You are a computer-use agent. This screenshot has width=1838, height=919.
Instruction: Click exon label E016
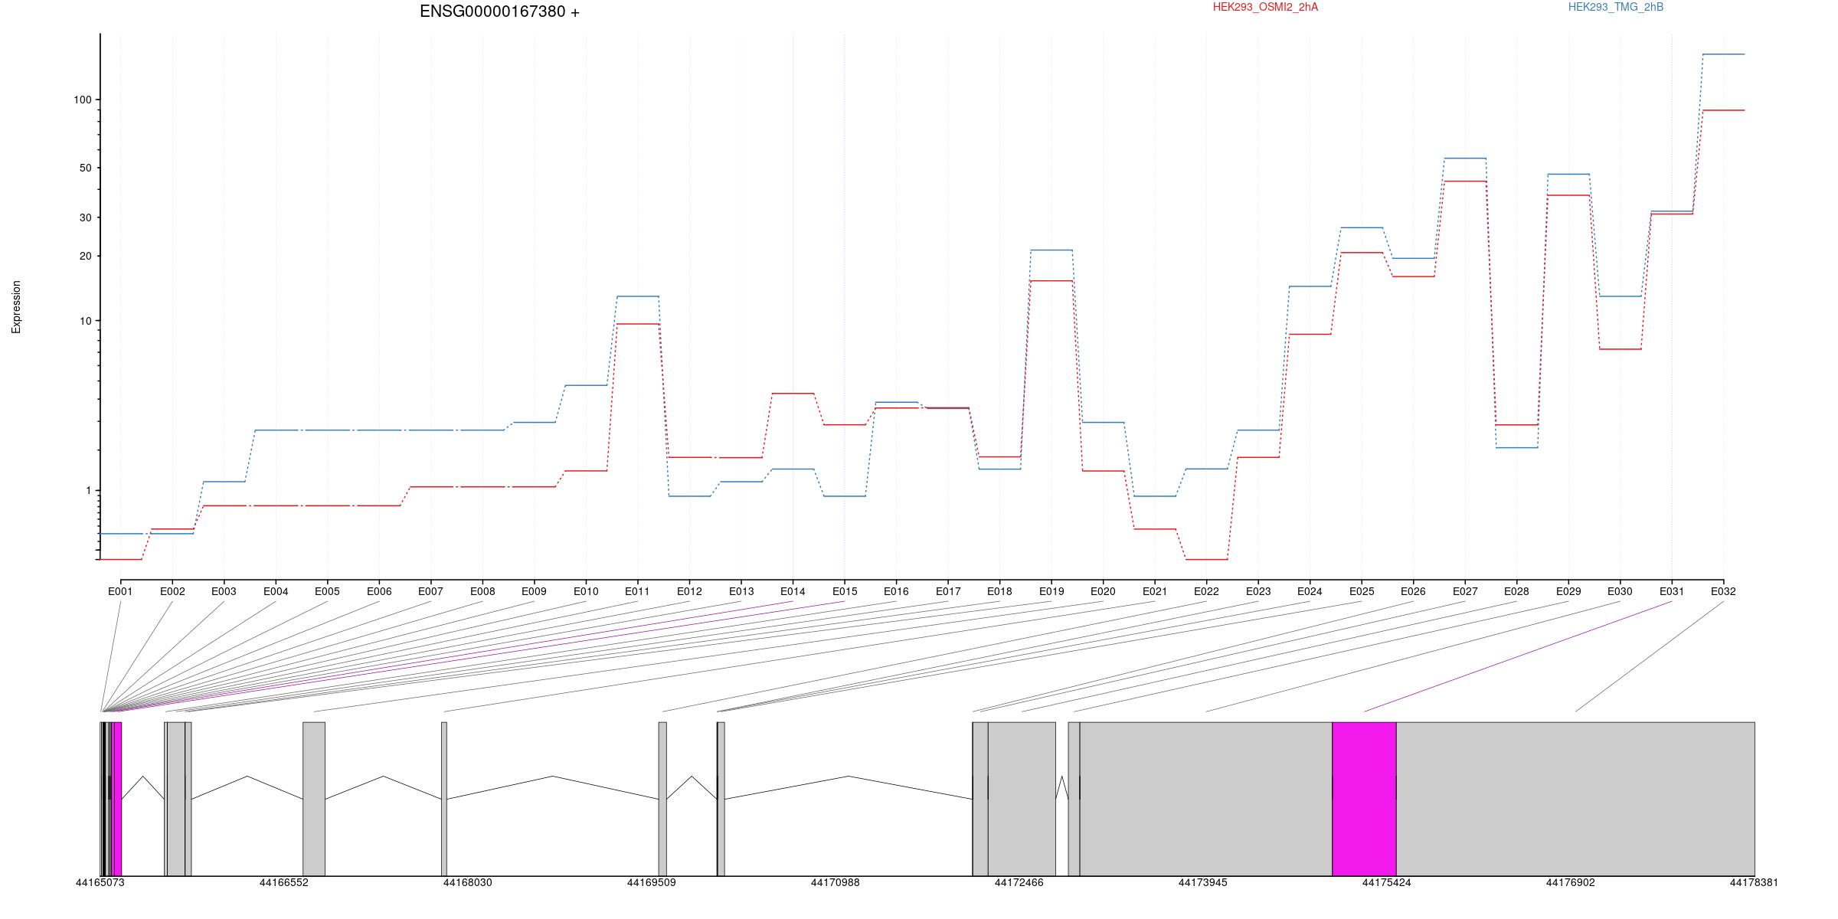[x=896, y=591]
